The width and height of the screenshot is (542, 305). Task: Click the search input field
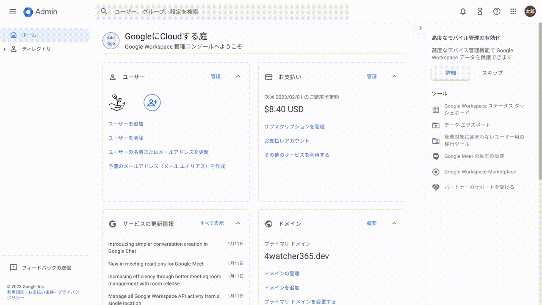pyautogui.click(x=221, y=11)
